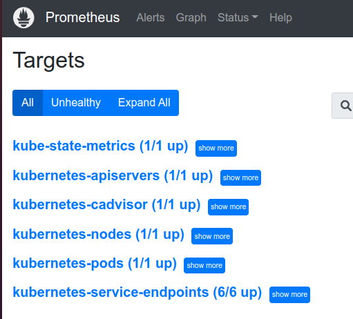Screen dimensions: 353x319
Task: Open the Graph page
Action: [x=191, y=17]
